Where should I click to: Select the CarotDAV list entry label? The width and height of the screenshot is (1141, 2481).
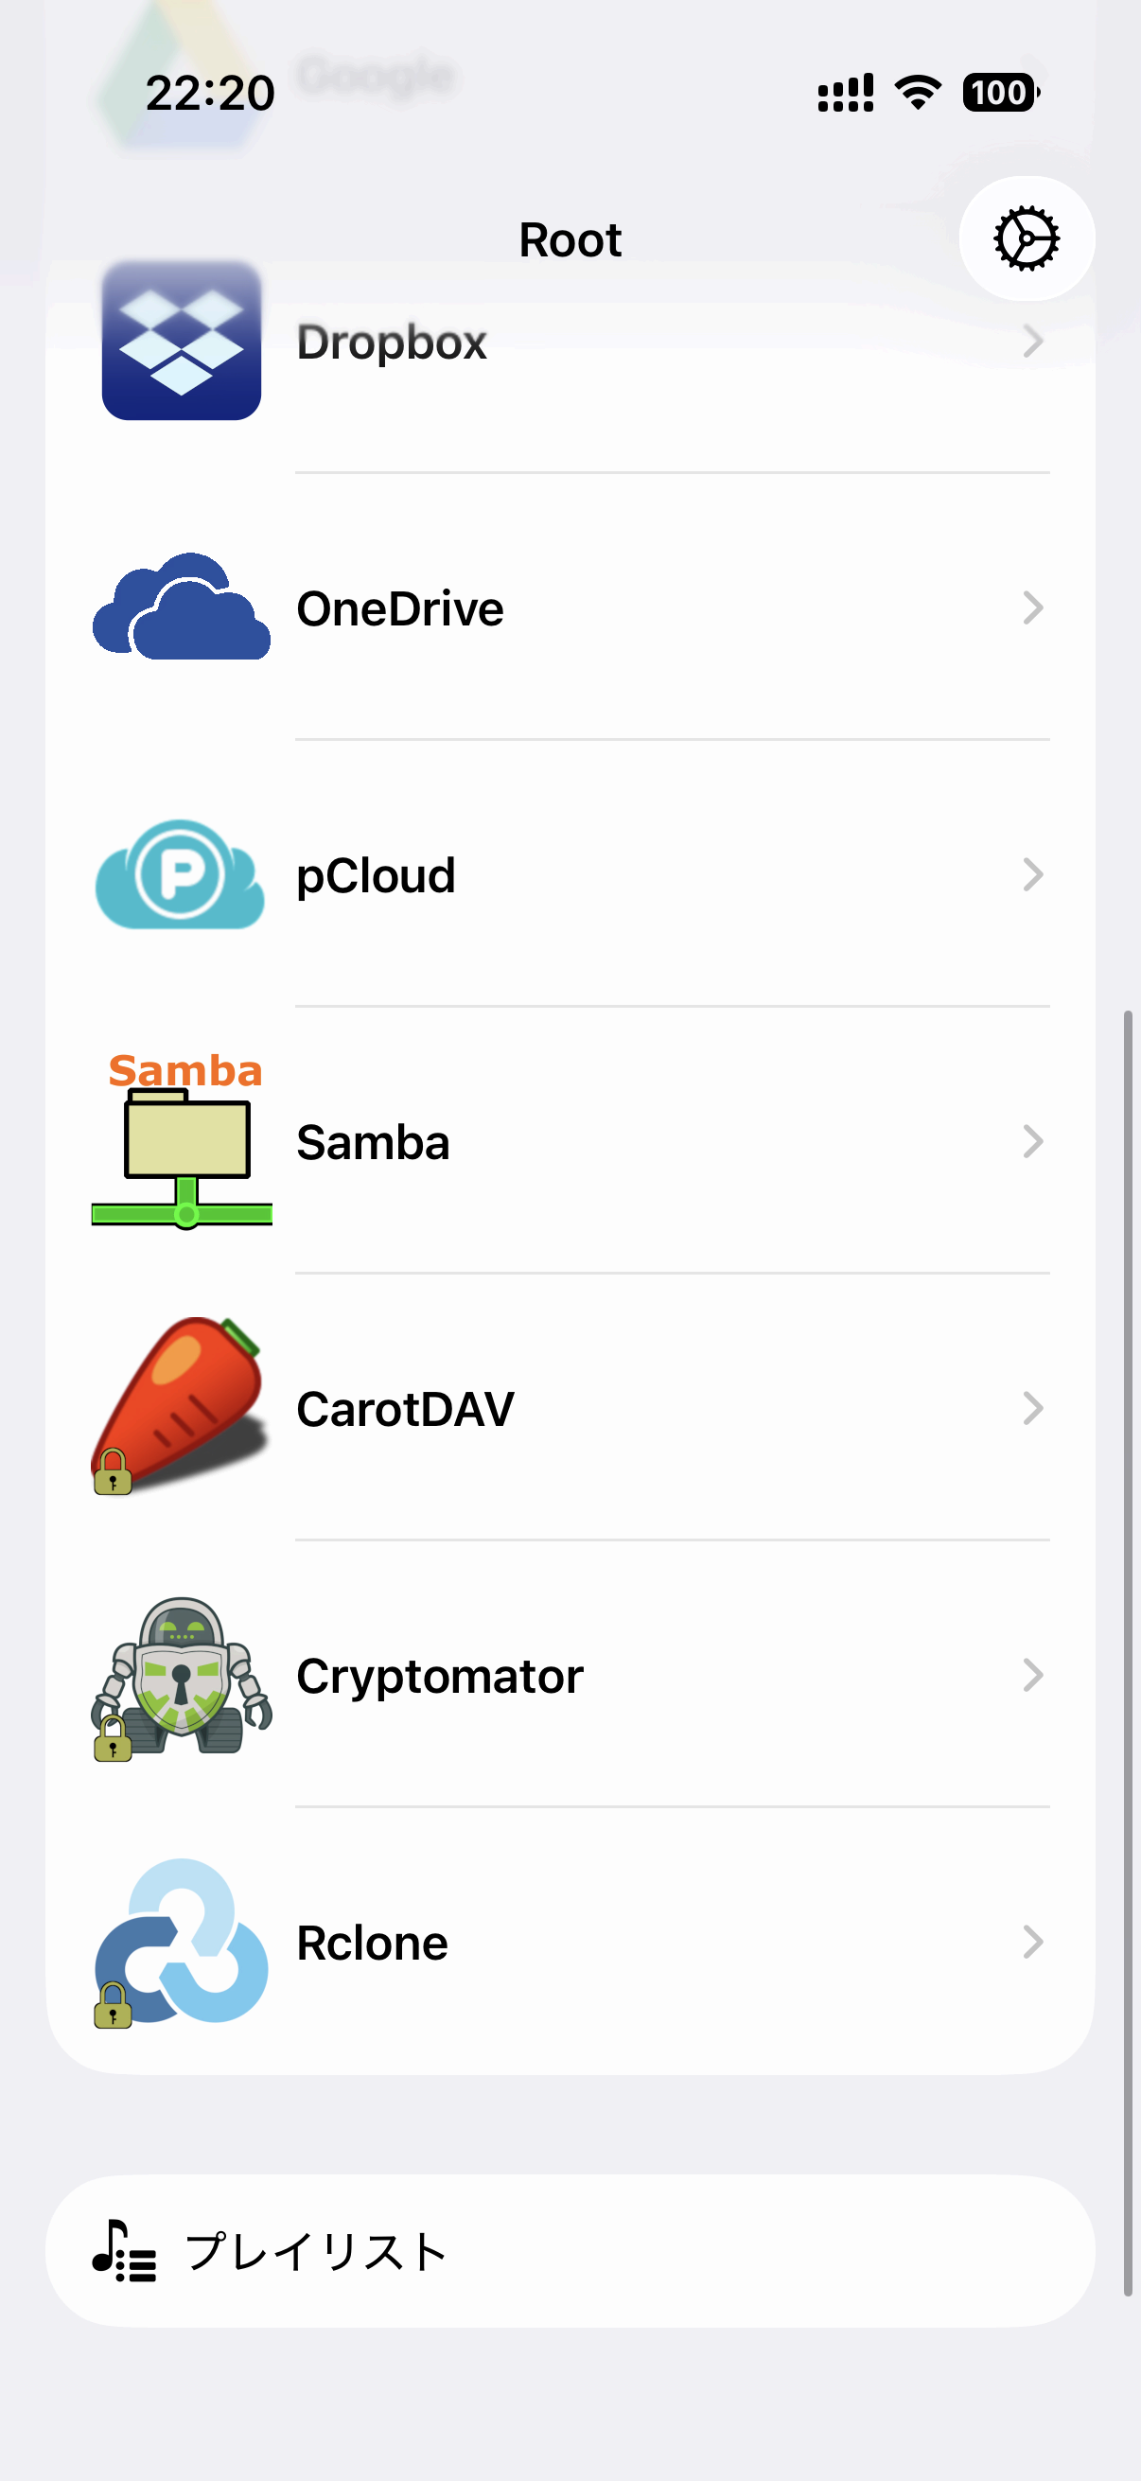[405, 1409]
